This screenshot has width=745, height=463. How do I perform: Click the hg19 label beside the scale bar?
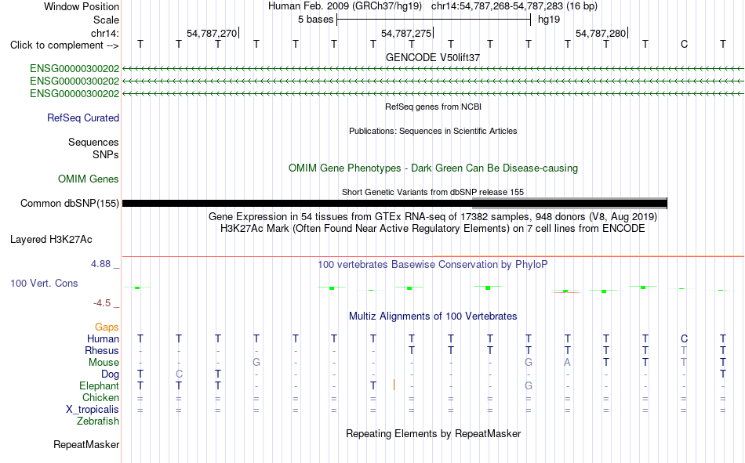[549, 20]
